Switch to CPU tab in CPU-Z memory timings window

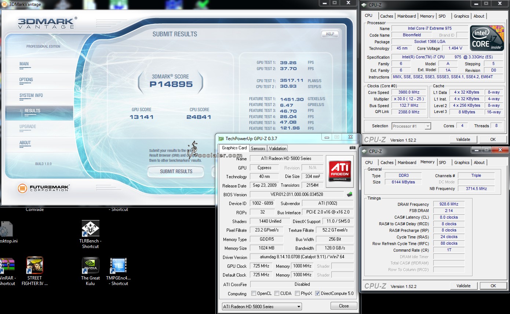(369, 163)
